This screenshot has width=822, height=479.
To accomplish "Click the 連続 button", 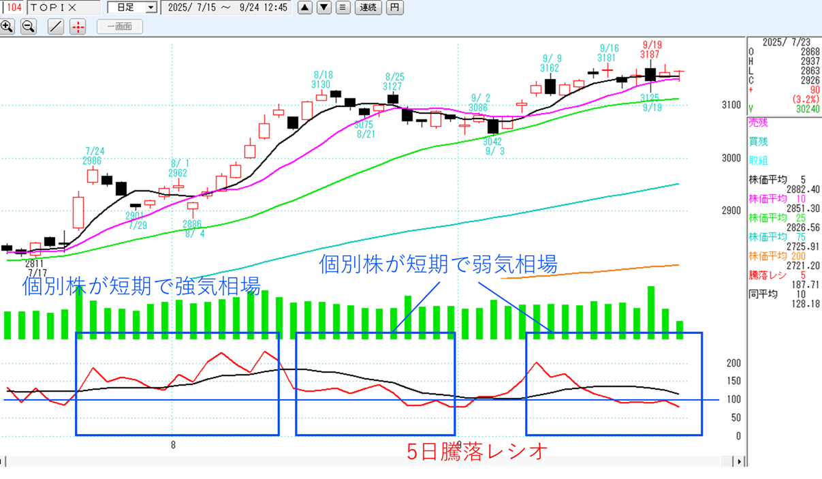I will 368,7.
